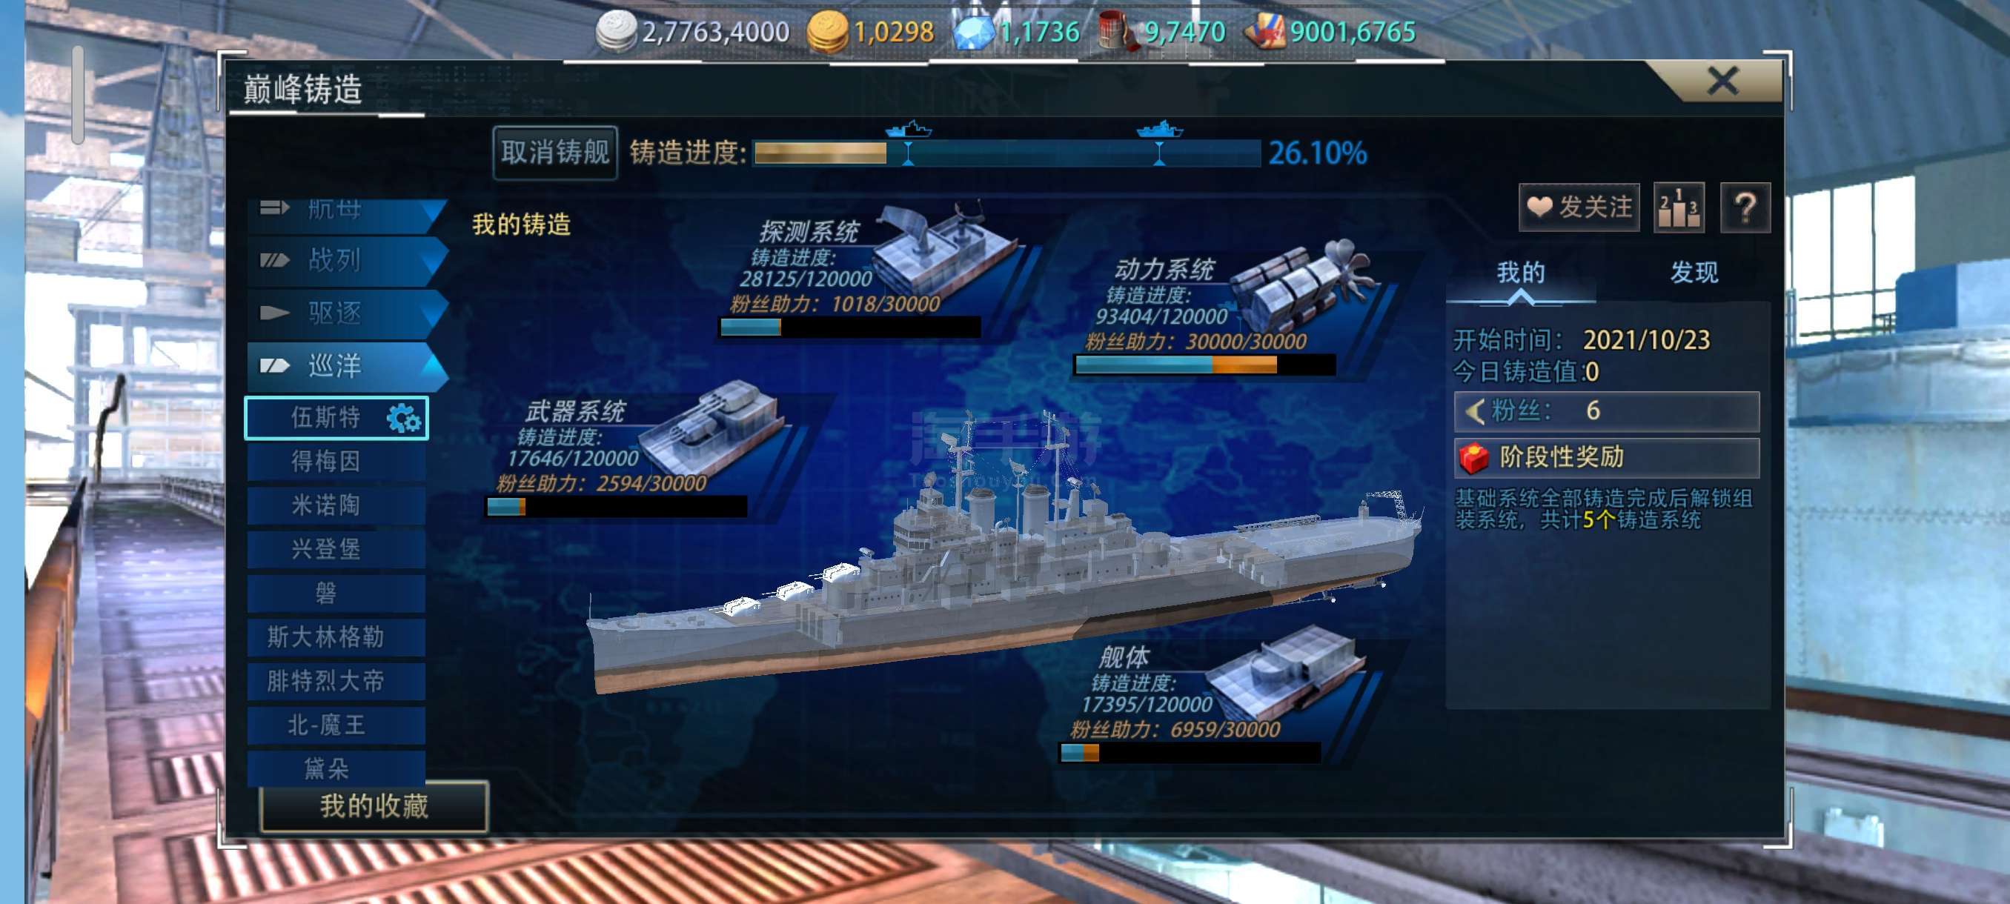
Task: Click the 取消铸舰 button
Action: click(x=555, y=152)
